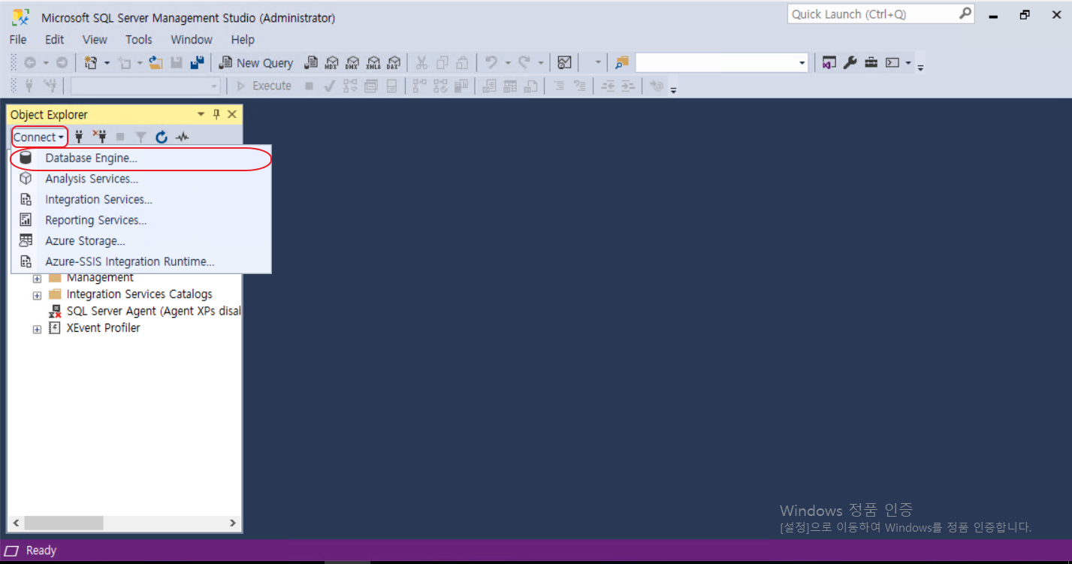Image resolution: width=1072 pixels, height=564 pixels.
Task: Open the New Project dropdown arrow
Action: pos(107,63)
